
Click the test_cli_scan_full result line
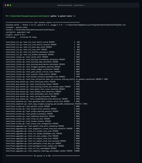click(x=43, y=49)
